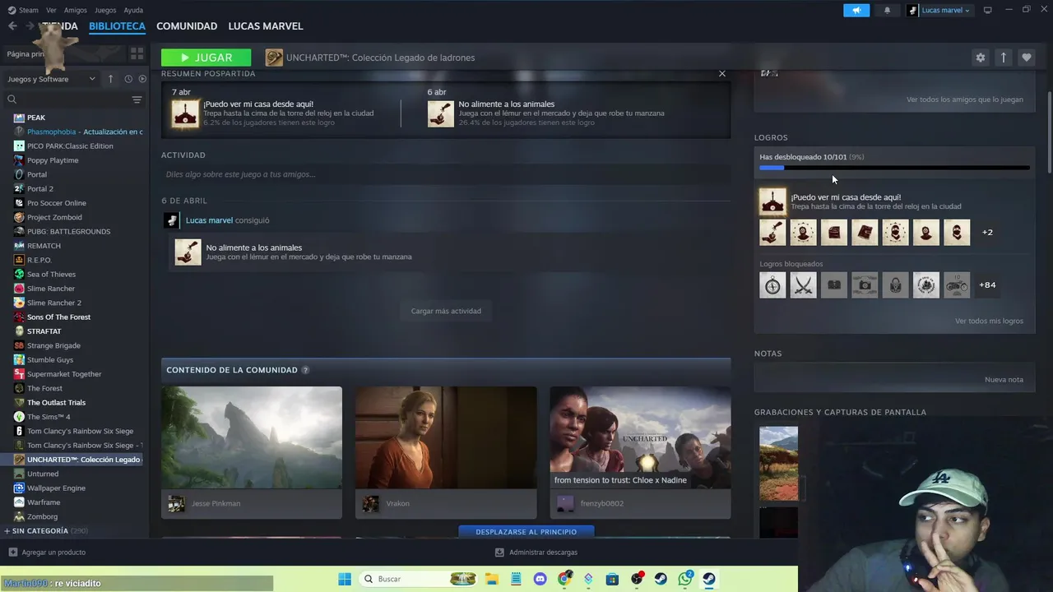
Task: Open the Ver menu
Action: (51, 10)
